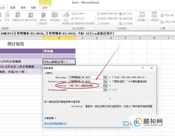Switch to the 设计 tab
Image resolution: width=175 pixels, height=136 pixels.
pyautogui.click(x=45, y=8)
